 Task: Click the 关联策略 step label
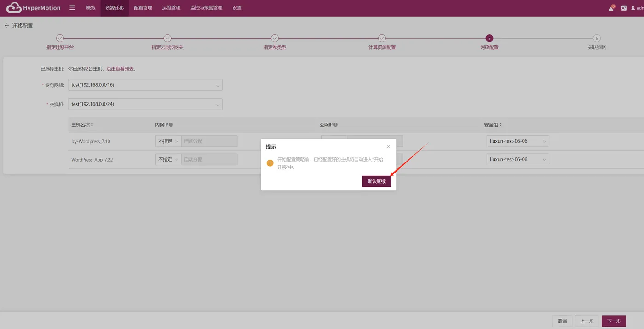tap(597, 47)
